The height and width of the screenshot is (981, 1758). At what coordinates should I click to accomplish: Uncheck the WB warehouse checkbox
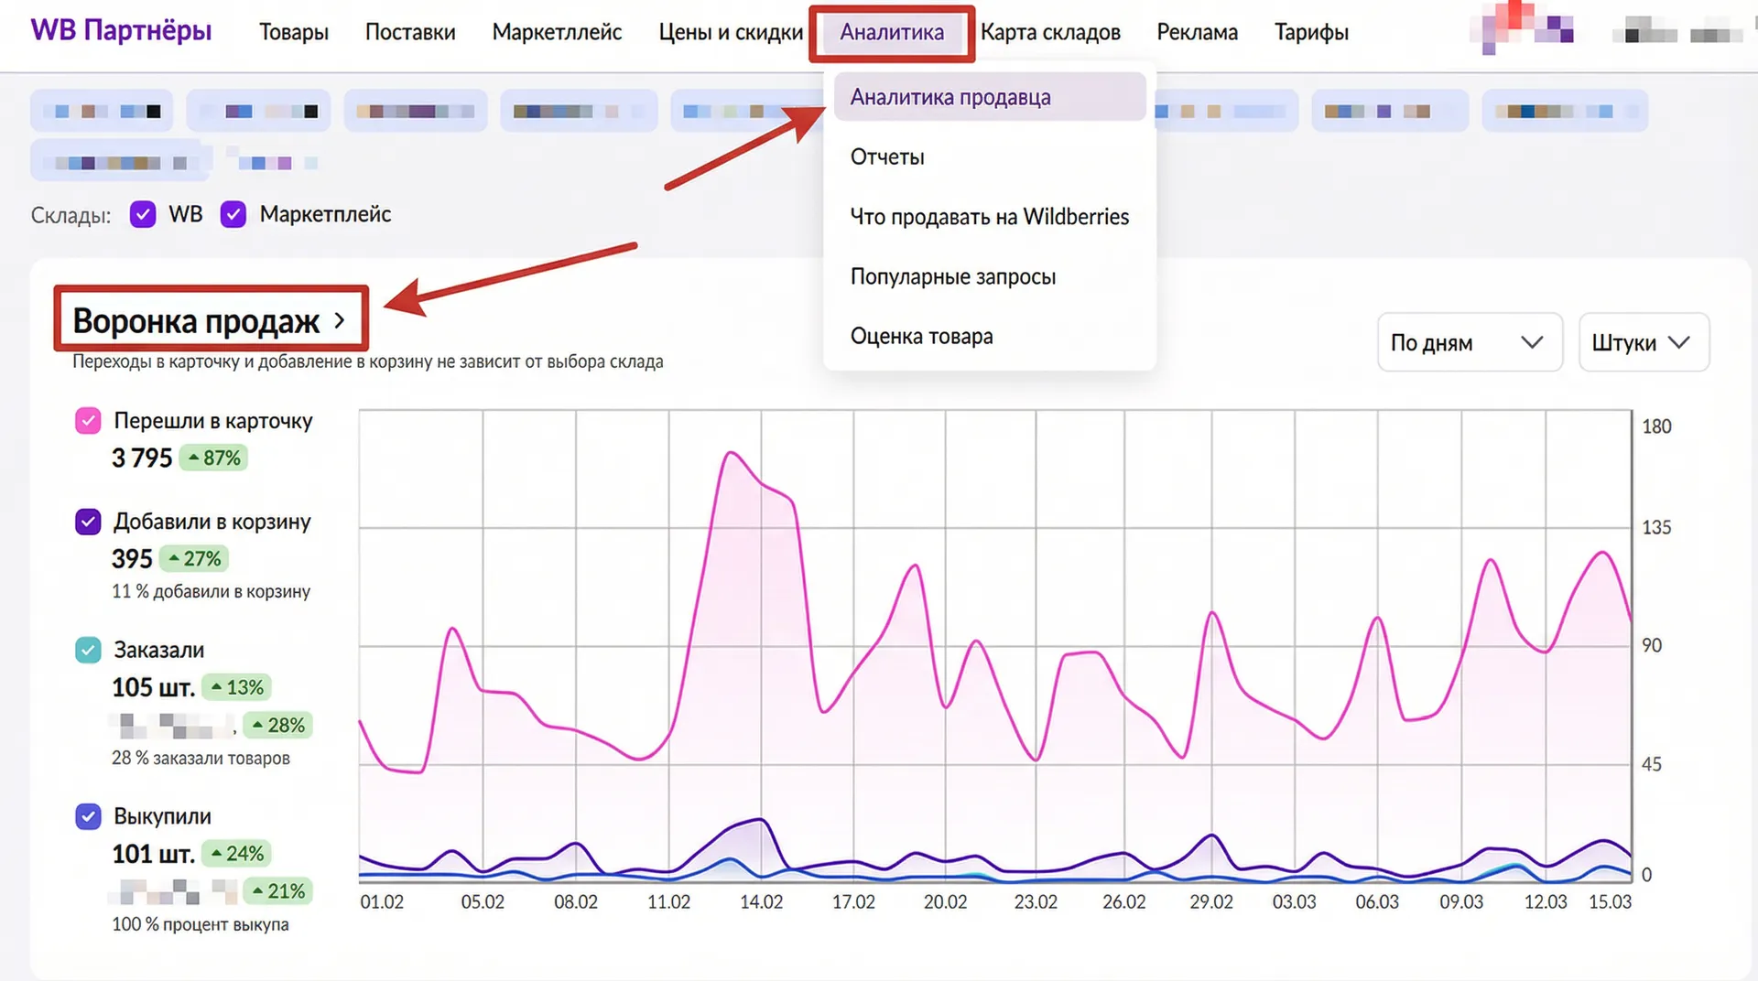pyautogui.click(x=143, y=214)
